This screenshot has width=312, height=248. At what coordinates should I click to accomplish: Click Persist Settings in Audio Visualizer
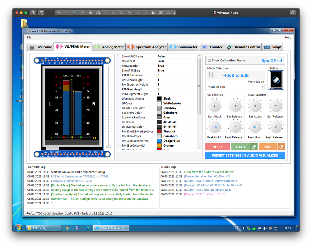tap(245, 155)
